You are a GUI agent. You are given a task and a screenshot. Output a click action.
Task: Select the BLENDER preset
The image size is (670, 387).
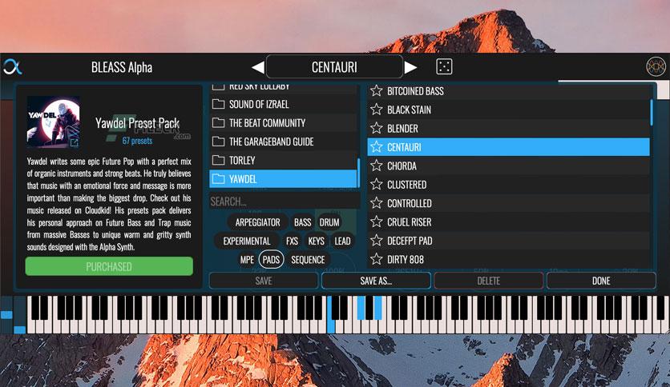[x=508, y=128]
